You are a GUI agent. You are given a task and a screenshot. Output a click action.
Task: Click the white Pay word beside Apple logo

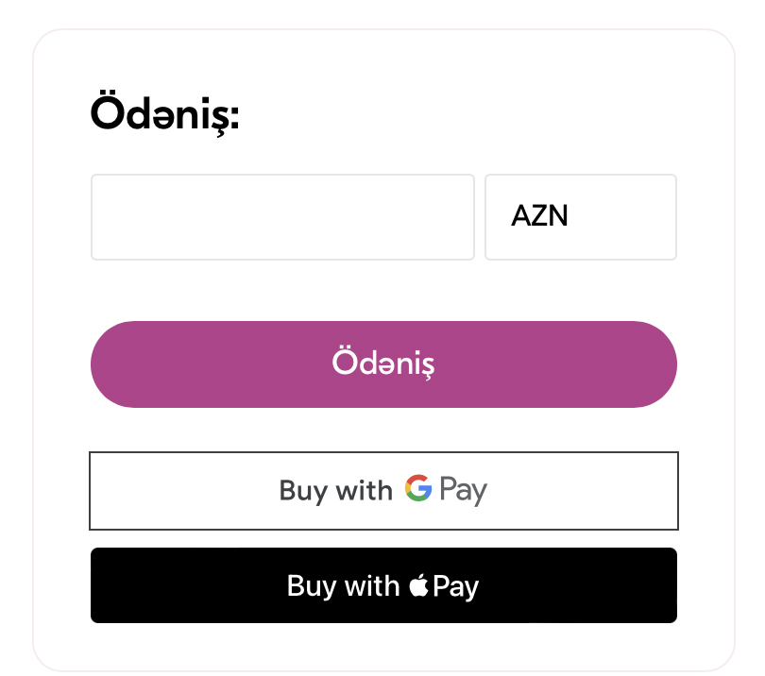coord(456,586)
